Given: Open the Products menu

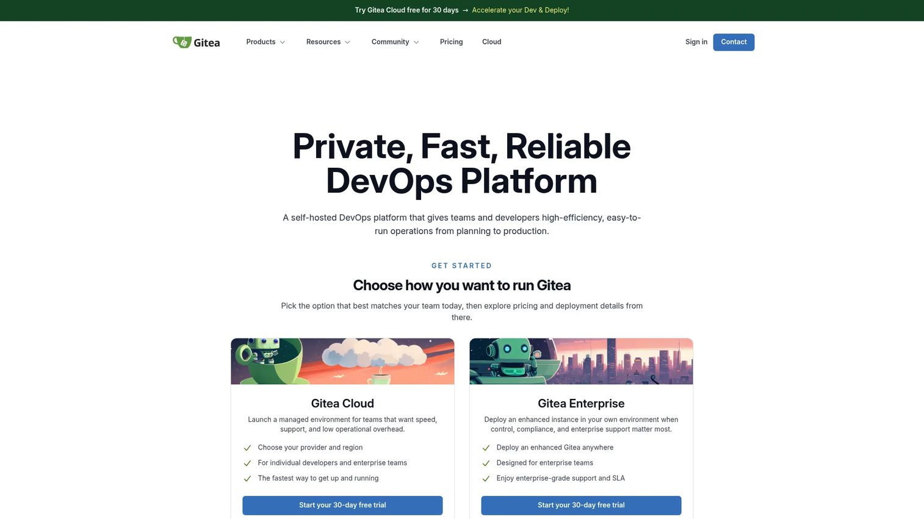Looking at the screenshot, I should pyautogui.click(x=265, y=42).
